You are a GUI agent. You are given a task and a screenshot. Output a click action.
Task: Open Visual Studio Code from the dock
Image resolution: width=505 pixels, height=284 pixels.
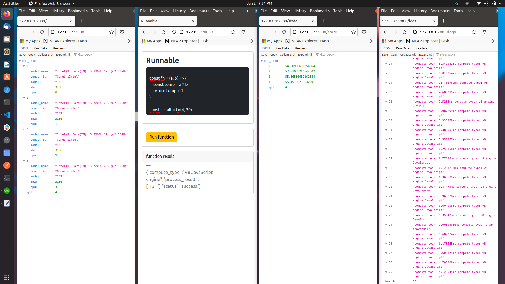[7, 115]
